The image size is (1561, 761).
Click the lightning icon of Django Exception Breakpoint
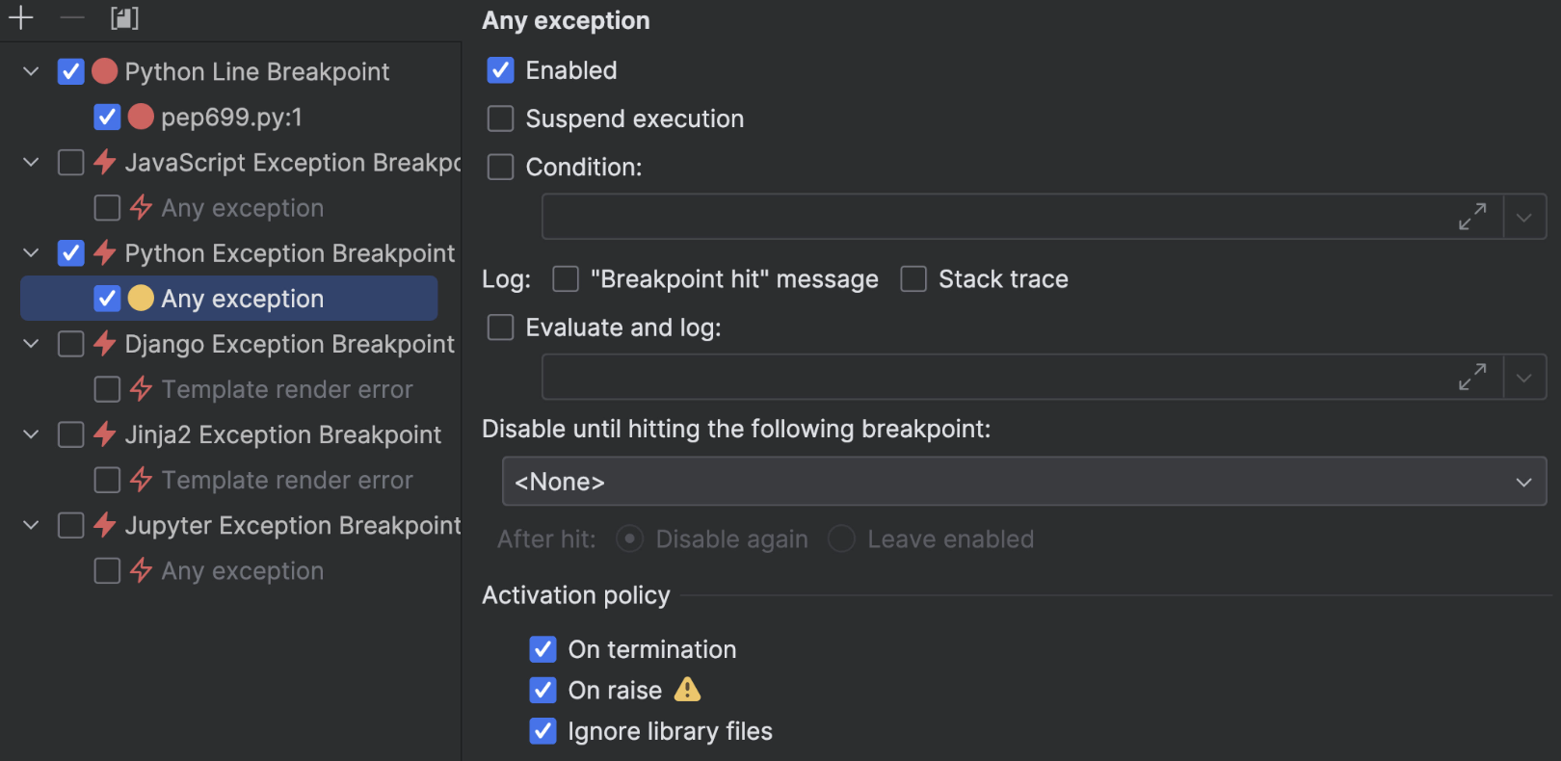point(105,344)
